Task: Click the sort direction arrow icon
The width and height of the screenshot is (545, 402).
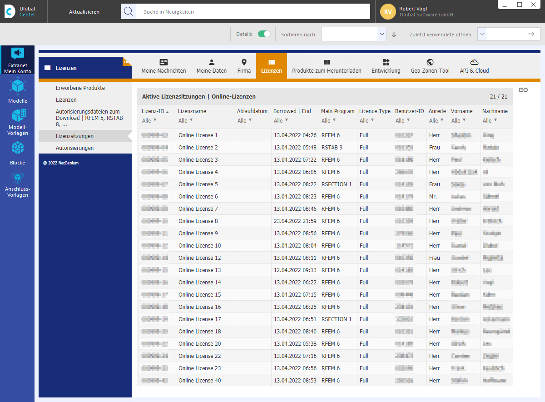Action: point(394,35)
